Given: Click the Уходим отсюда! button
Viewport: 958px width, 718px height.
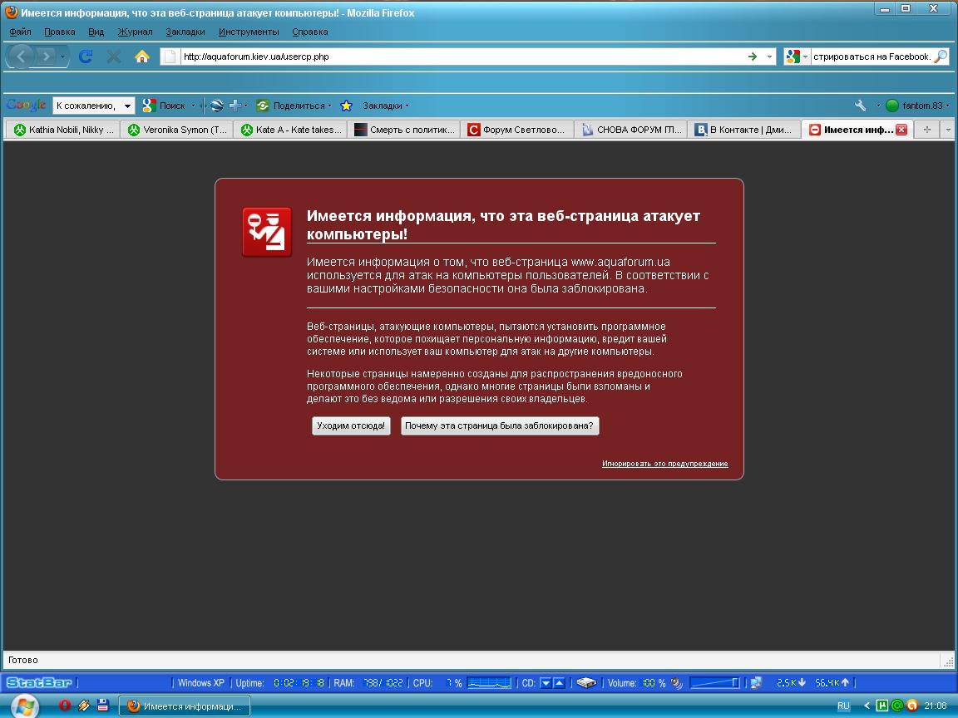Looking at the screenshot, I should point(351,425).
